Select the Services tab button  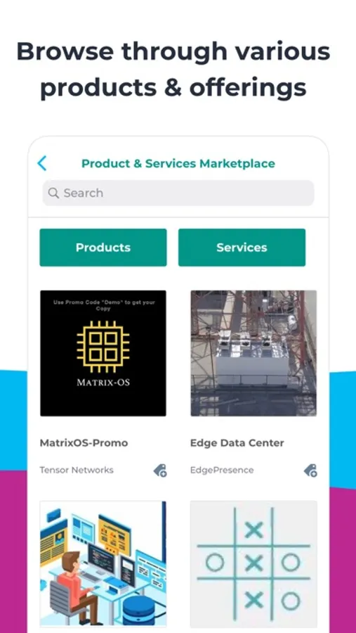click(x=242, y=248)
